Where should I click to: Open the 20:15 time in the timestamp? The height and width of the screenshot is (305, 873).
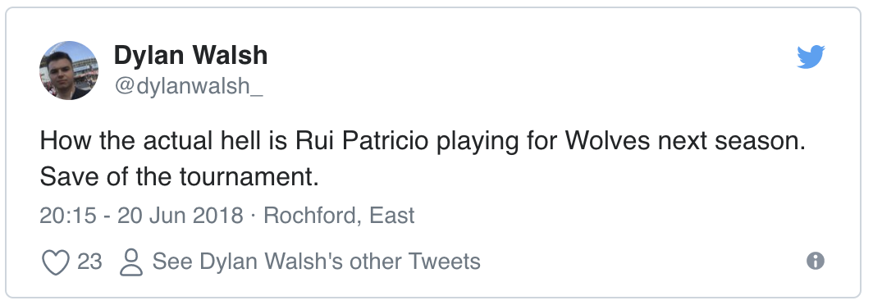[x=68, y=216]
